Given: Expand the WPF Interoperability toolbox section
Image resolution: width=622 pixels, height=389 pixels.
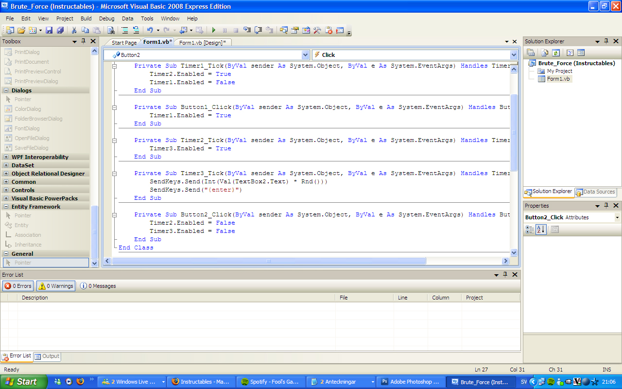Looking at the screenshot, I should pyautogui.click(x=7, y=157).
